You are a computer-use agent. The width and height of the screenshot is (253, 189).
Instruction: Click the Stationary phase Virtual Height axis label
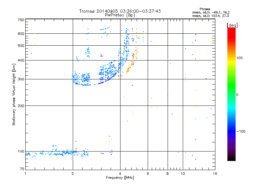pos(14,94)
